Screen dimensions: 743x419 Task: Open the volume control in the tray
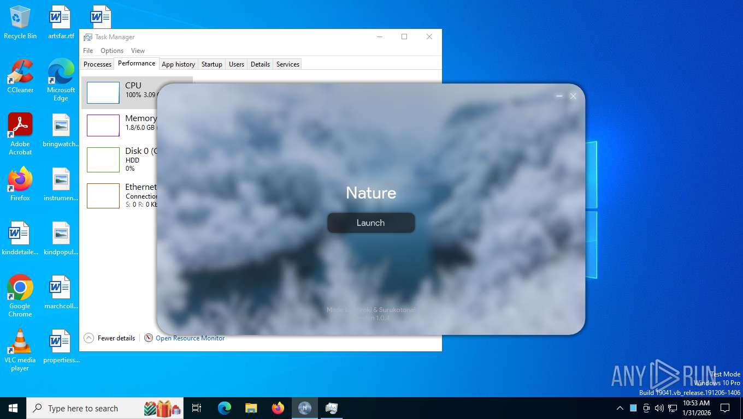point(659,408)
